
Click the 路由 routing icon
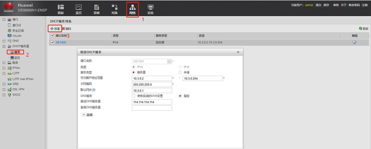(x=9, y=62)
